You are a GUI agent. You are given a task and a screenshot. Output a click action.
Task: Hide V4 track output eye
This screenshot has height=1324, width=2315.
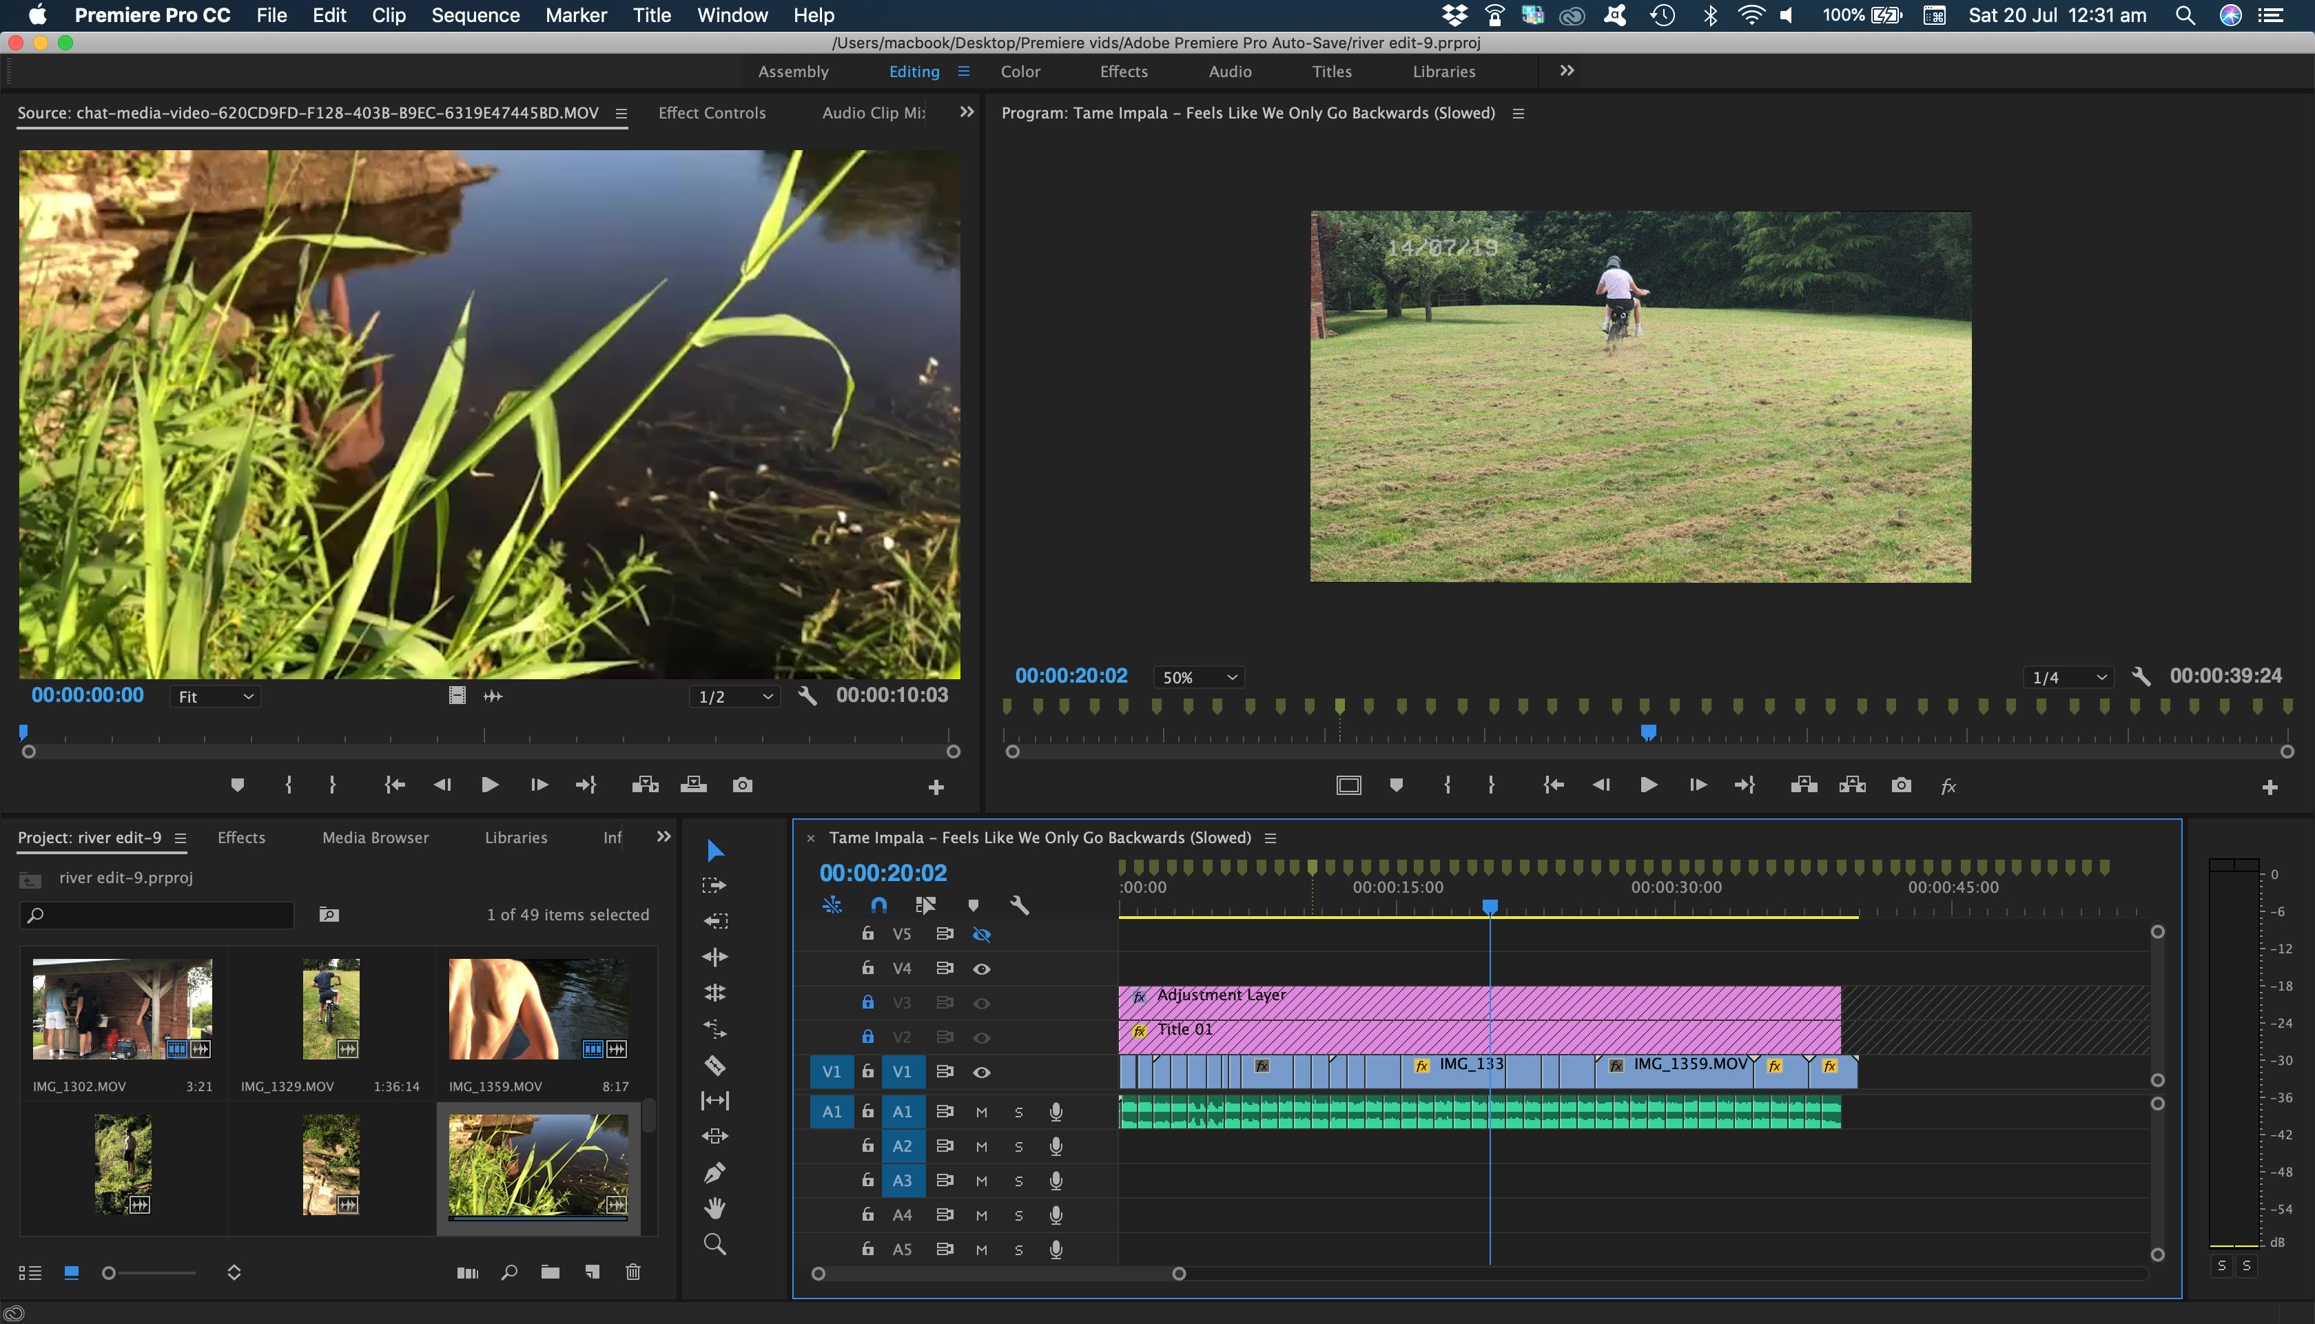(x=981, y=969)
